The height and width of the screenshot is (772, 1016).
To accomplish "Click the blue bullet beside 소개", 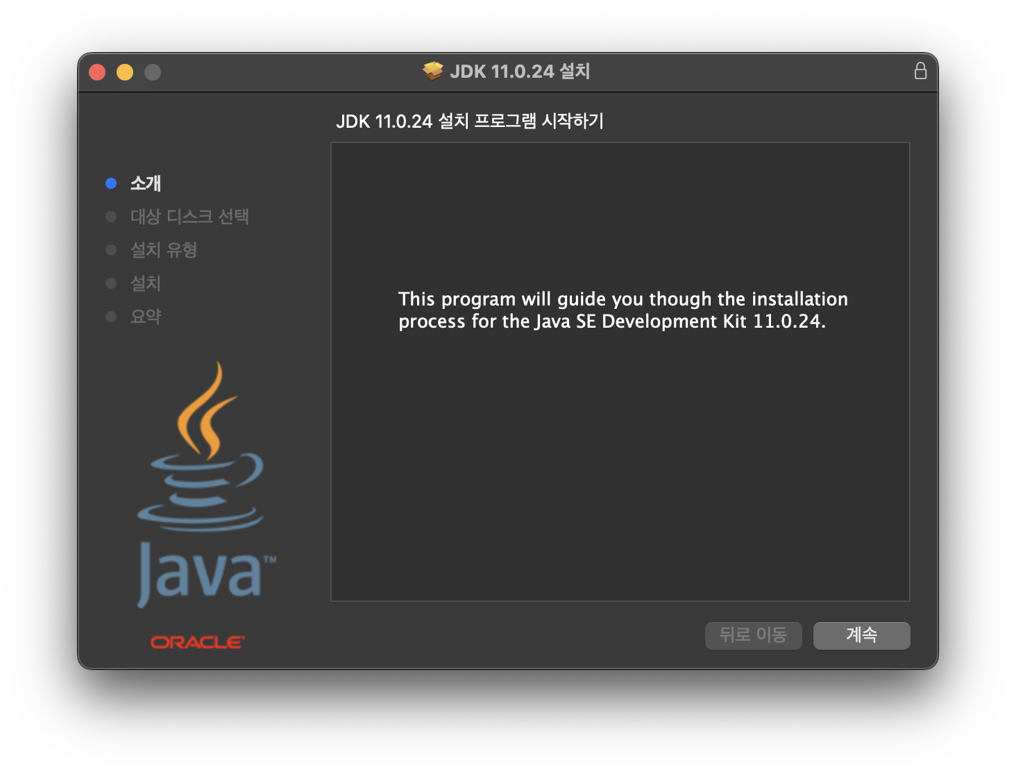I will tap(111, 183).
